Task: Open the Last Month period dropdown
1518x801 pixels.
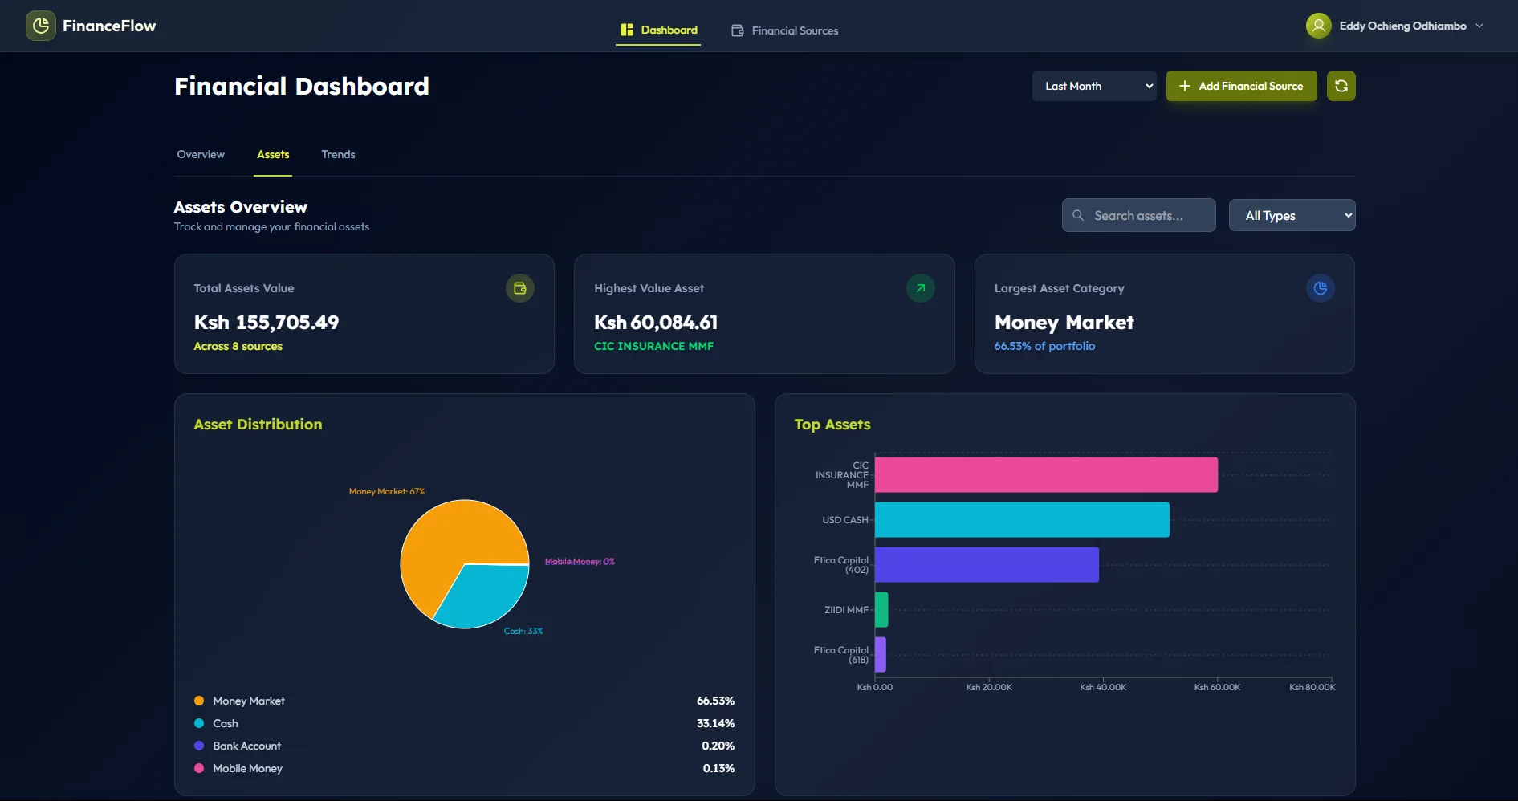Action: tap(1093, 86)
